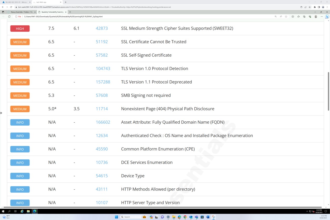Viewport: 330px width, 220px height.
Task: Switch to Quarterly Vulnerability Scanning tab
Action: point(52,12)
